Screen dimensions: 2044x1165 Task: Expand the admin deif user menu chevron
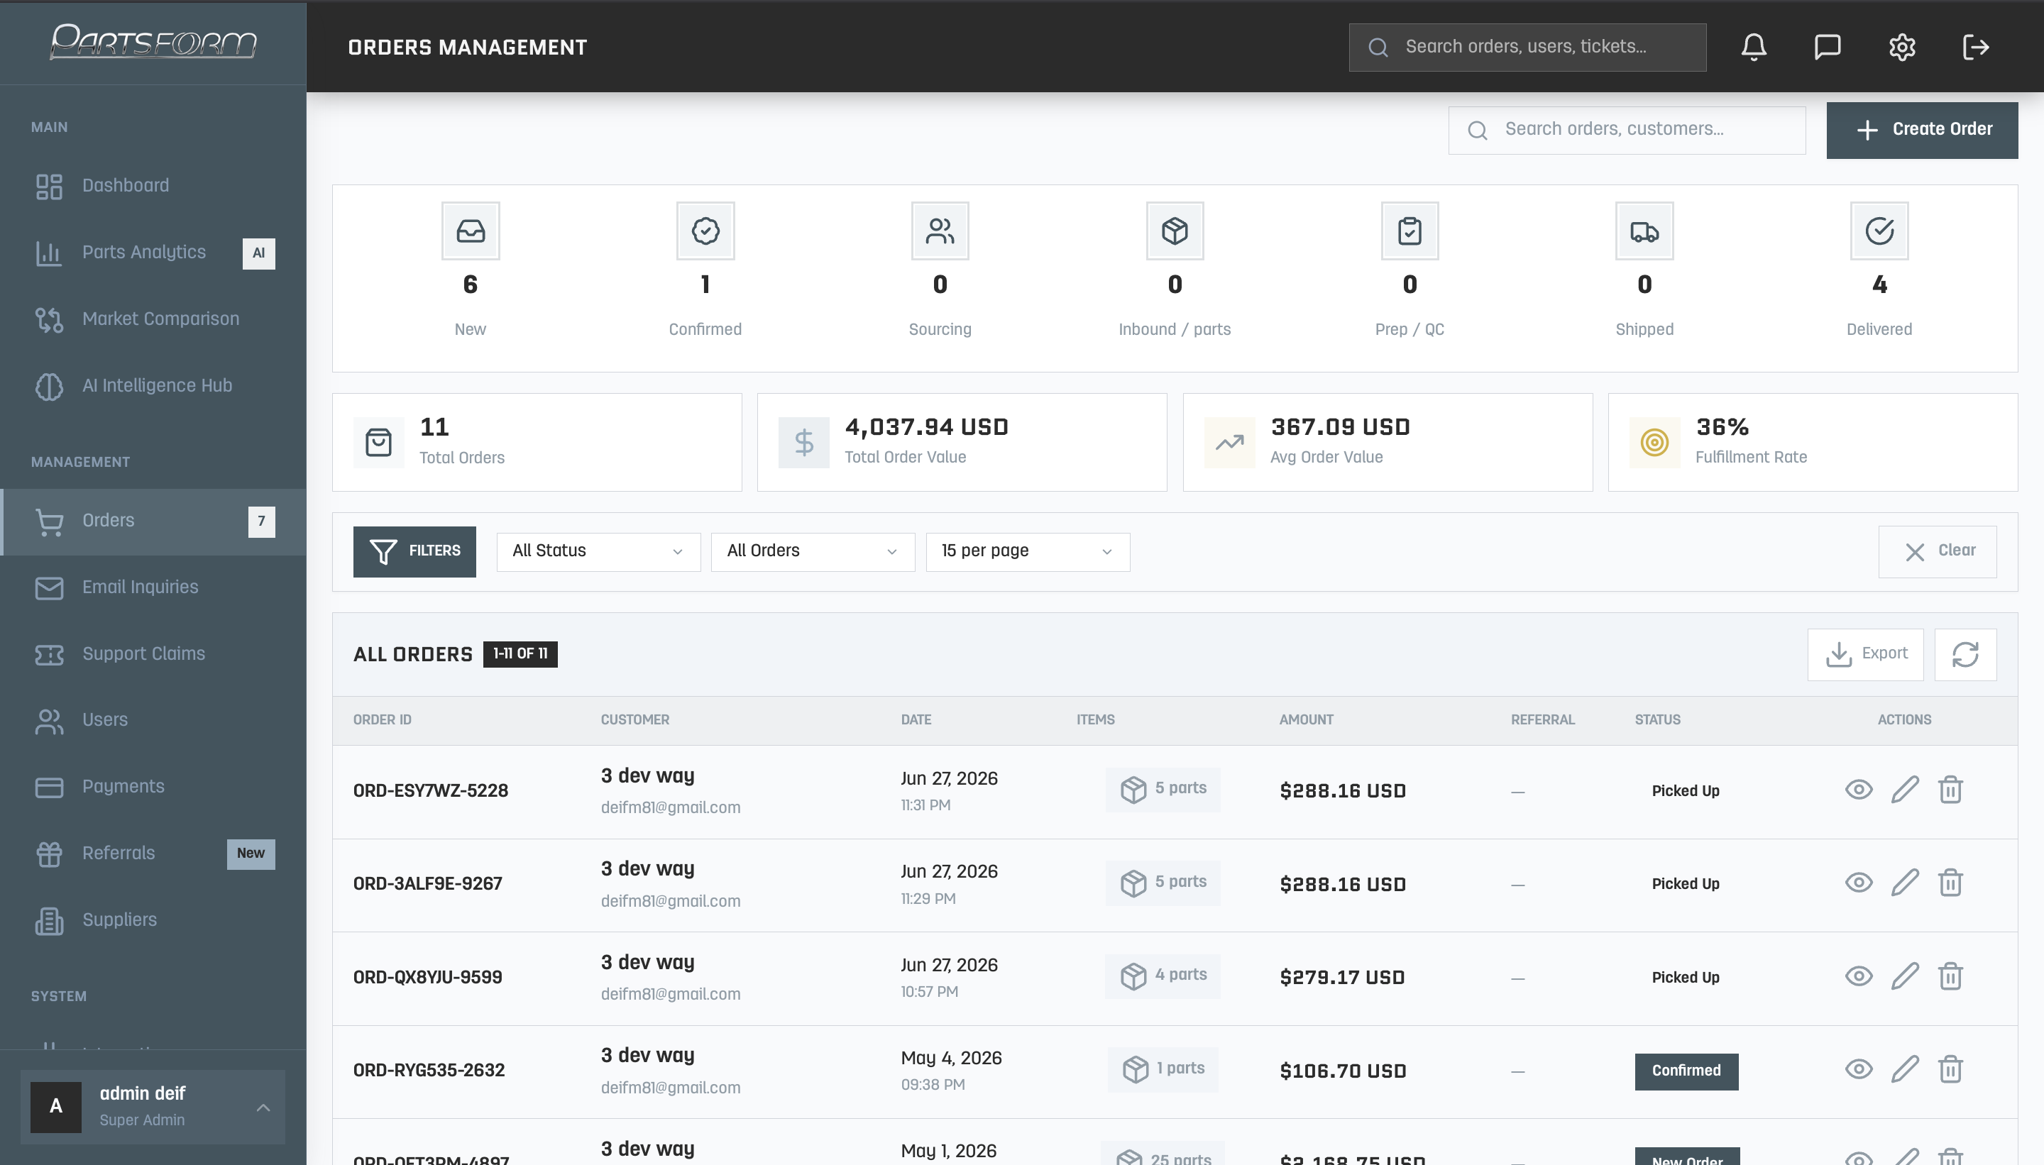263,1108
